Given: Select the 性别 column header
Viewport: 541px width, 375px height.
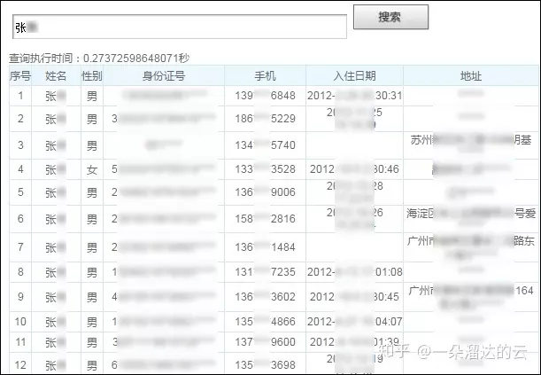Looking at the screenshot, I should click(x=92, y=75).
